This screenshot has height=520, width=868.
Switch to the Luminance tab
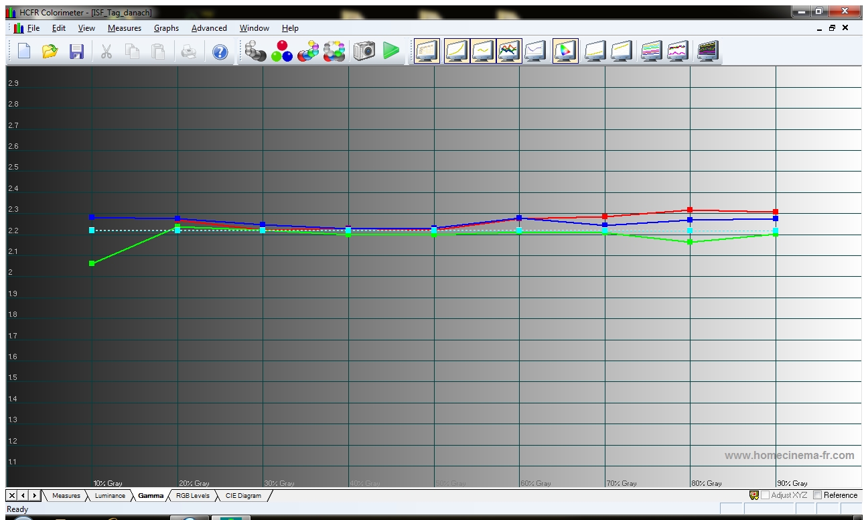(x=109, y=496)
